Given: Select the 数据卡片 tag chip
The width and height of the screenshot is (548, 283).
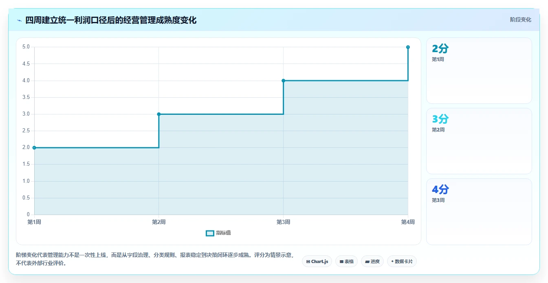Looking at the screenshot, I should click(x=402, y=261).
